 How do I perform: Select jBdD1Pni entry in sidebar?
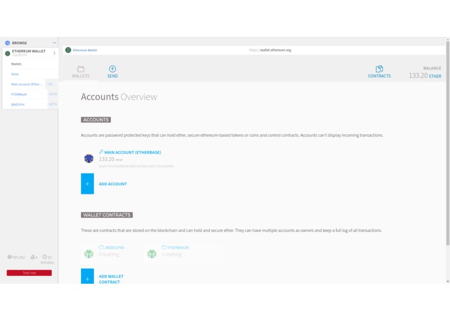pos(17,104)
